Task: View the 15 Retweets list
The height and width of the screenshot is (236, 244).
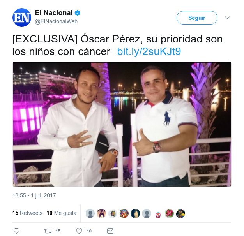Action: [27, 213]
